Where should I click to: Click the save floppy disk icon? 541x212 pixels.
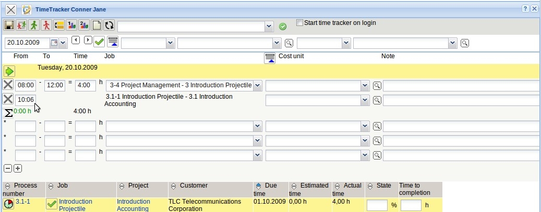(9, 25)
